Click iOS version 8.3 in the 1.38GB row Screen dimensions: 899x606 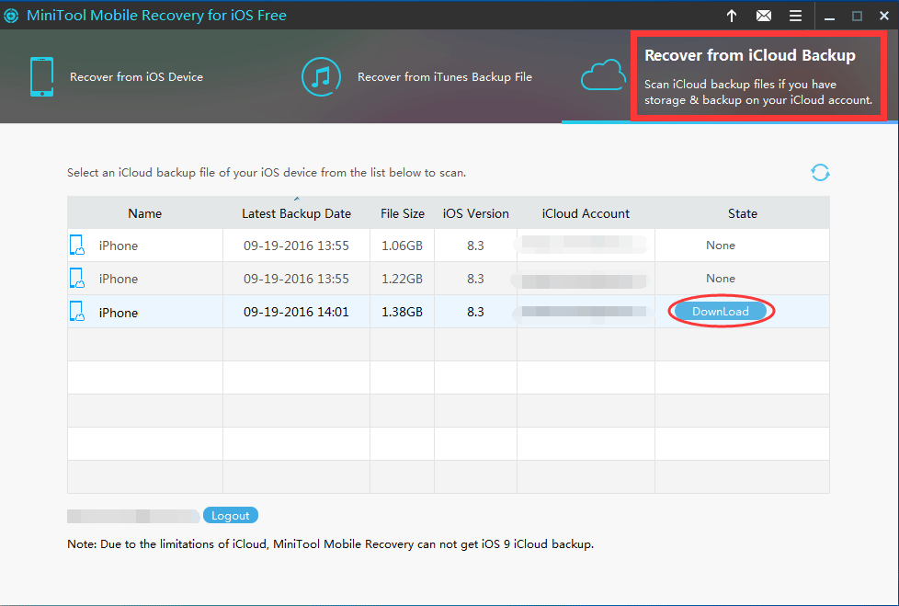coord(475,312)
